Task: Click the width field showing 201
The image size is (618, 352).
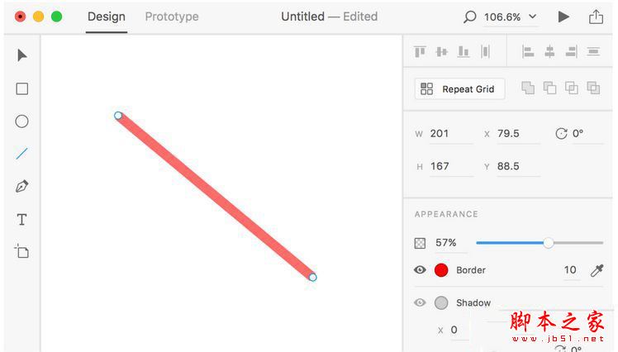Action: click(450, 134)
